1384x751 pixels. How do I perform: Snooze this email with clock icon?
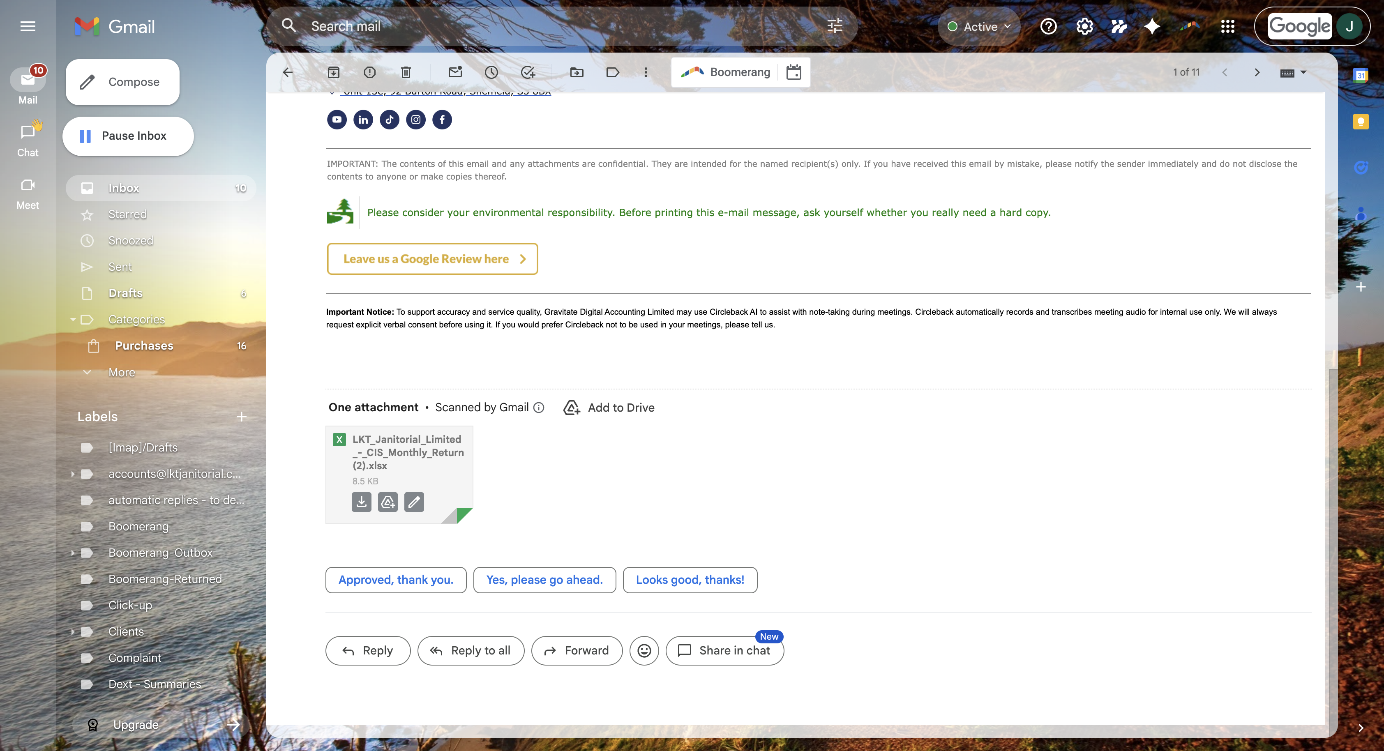tap(491, 72)
